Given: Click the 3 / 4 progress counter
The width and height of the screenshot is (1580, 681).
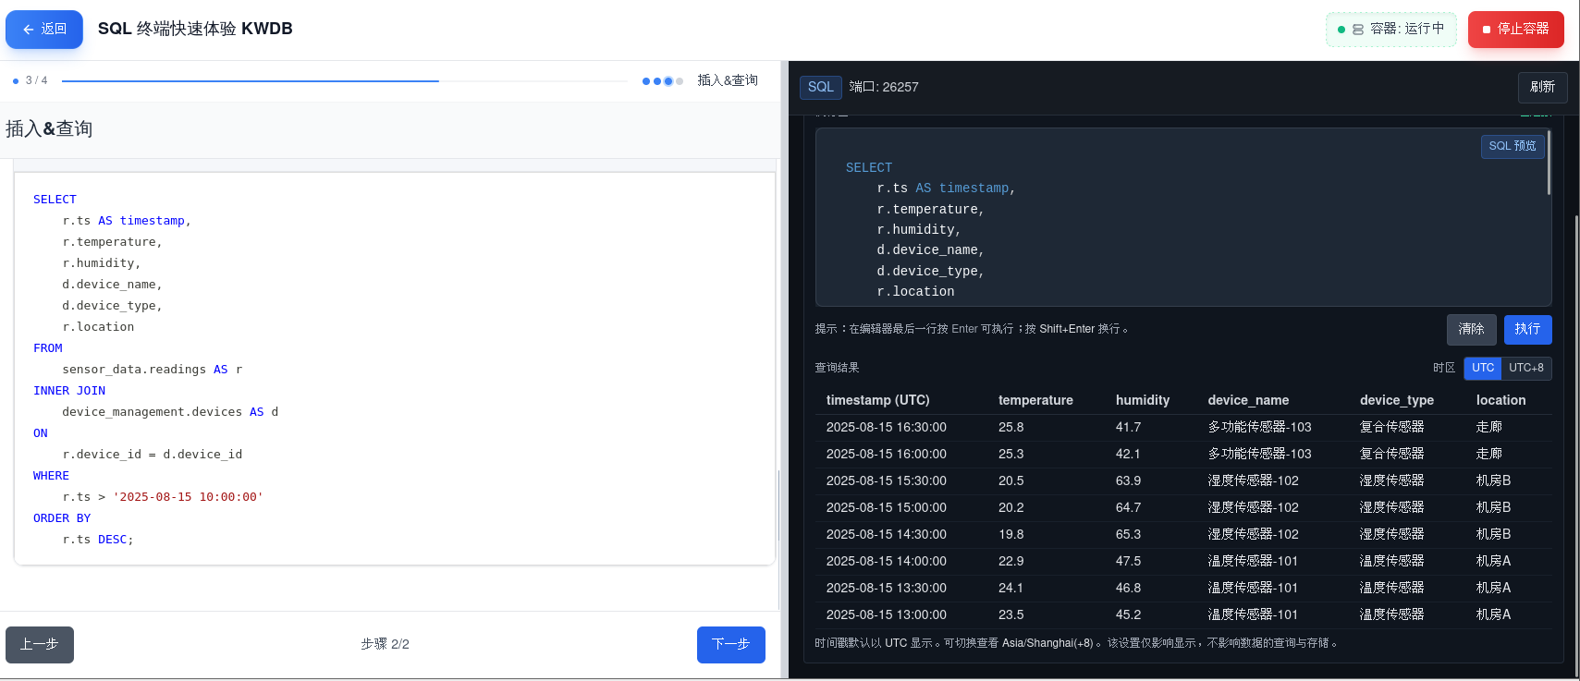Looking at the screenshot, I should click(36, 81).
